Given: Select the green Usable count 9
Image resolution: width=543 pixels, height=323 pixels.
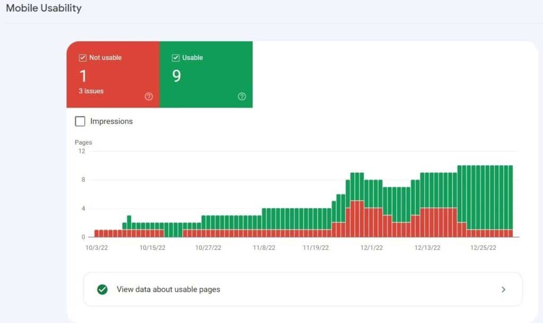Looking at the screenshot, I should click(x=177, y=76).
